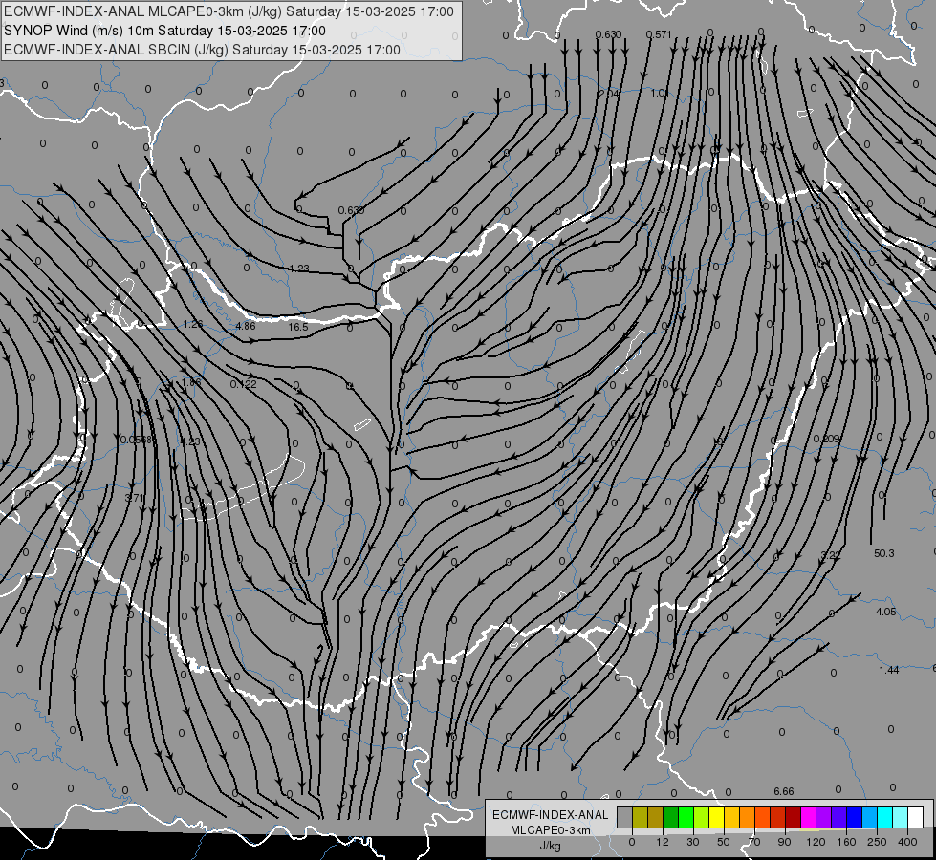Click the 0.209 data value on map
Screen dimensions: 936x860
click(827, 439)
